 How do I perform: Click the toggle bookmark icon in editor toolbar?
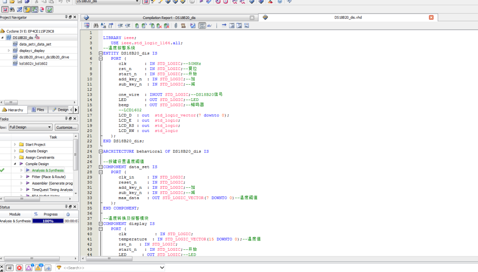(x=136, y=26)
